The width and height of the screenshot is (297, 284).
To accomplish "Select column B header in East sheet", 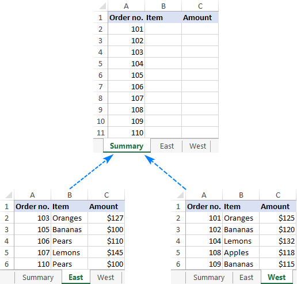I will pyautogui.click(x=70, y=195).
